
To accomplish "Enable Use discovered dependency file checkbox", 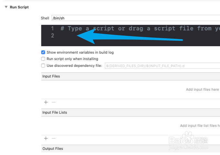I will pos(43,66).
